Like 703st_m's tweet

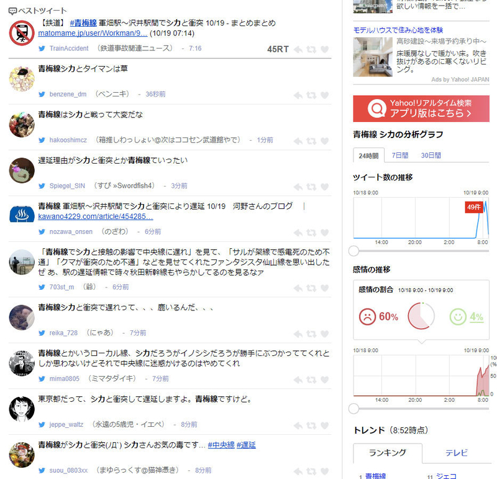[324, 288]
